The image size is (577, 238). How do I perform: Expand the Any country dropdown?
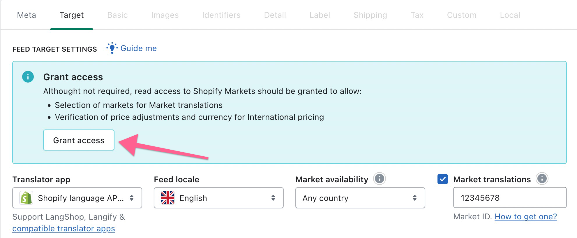[360, 198]
